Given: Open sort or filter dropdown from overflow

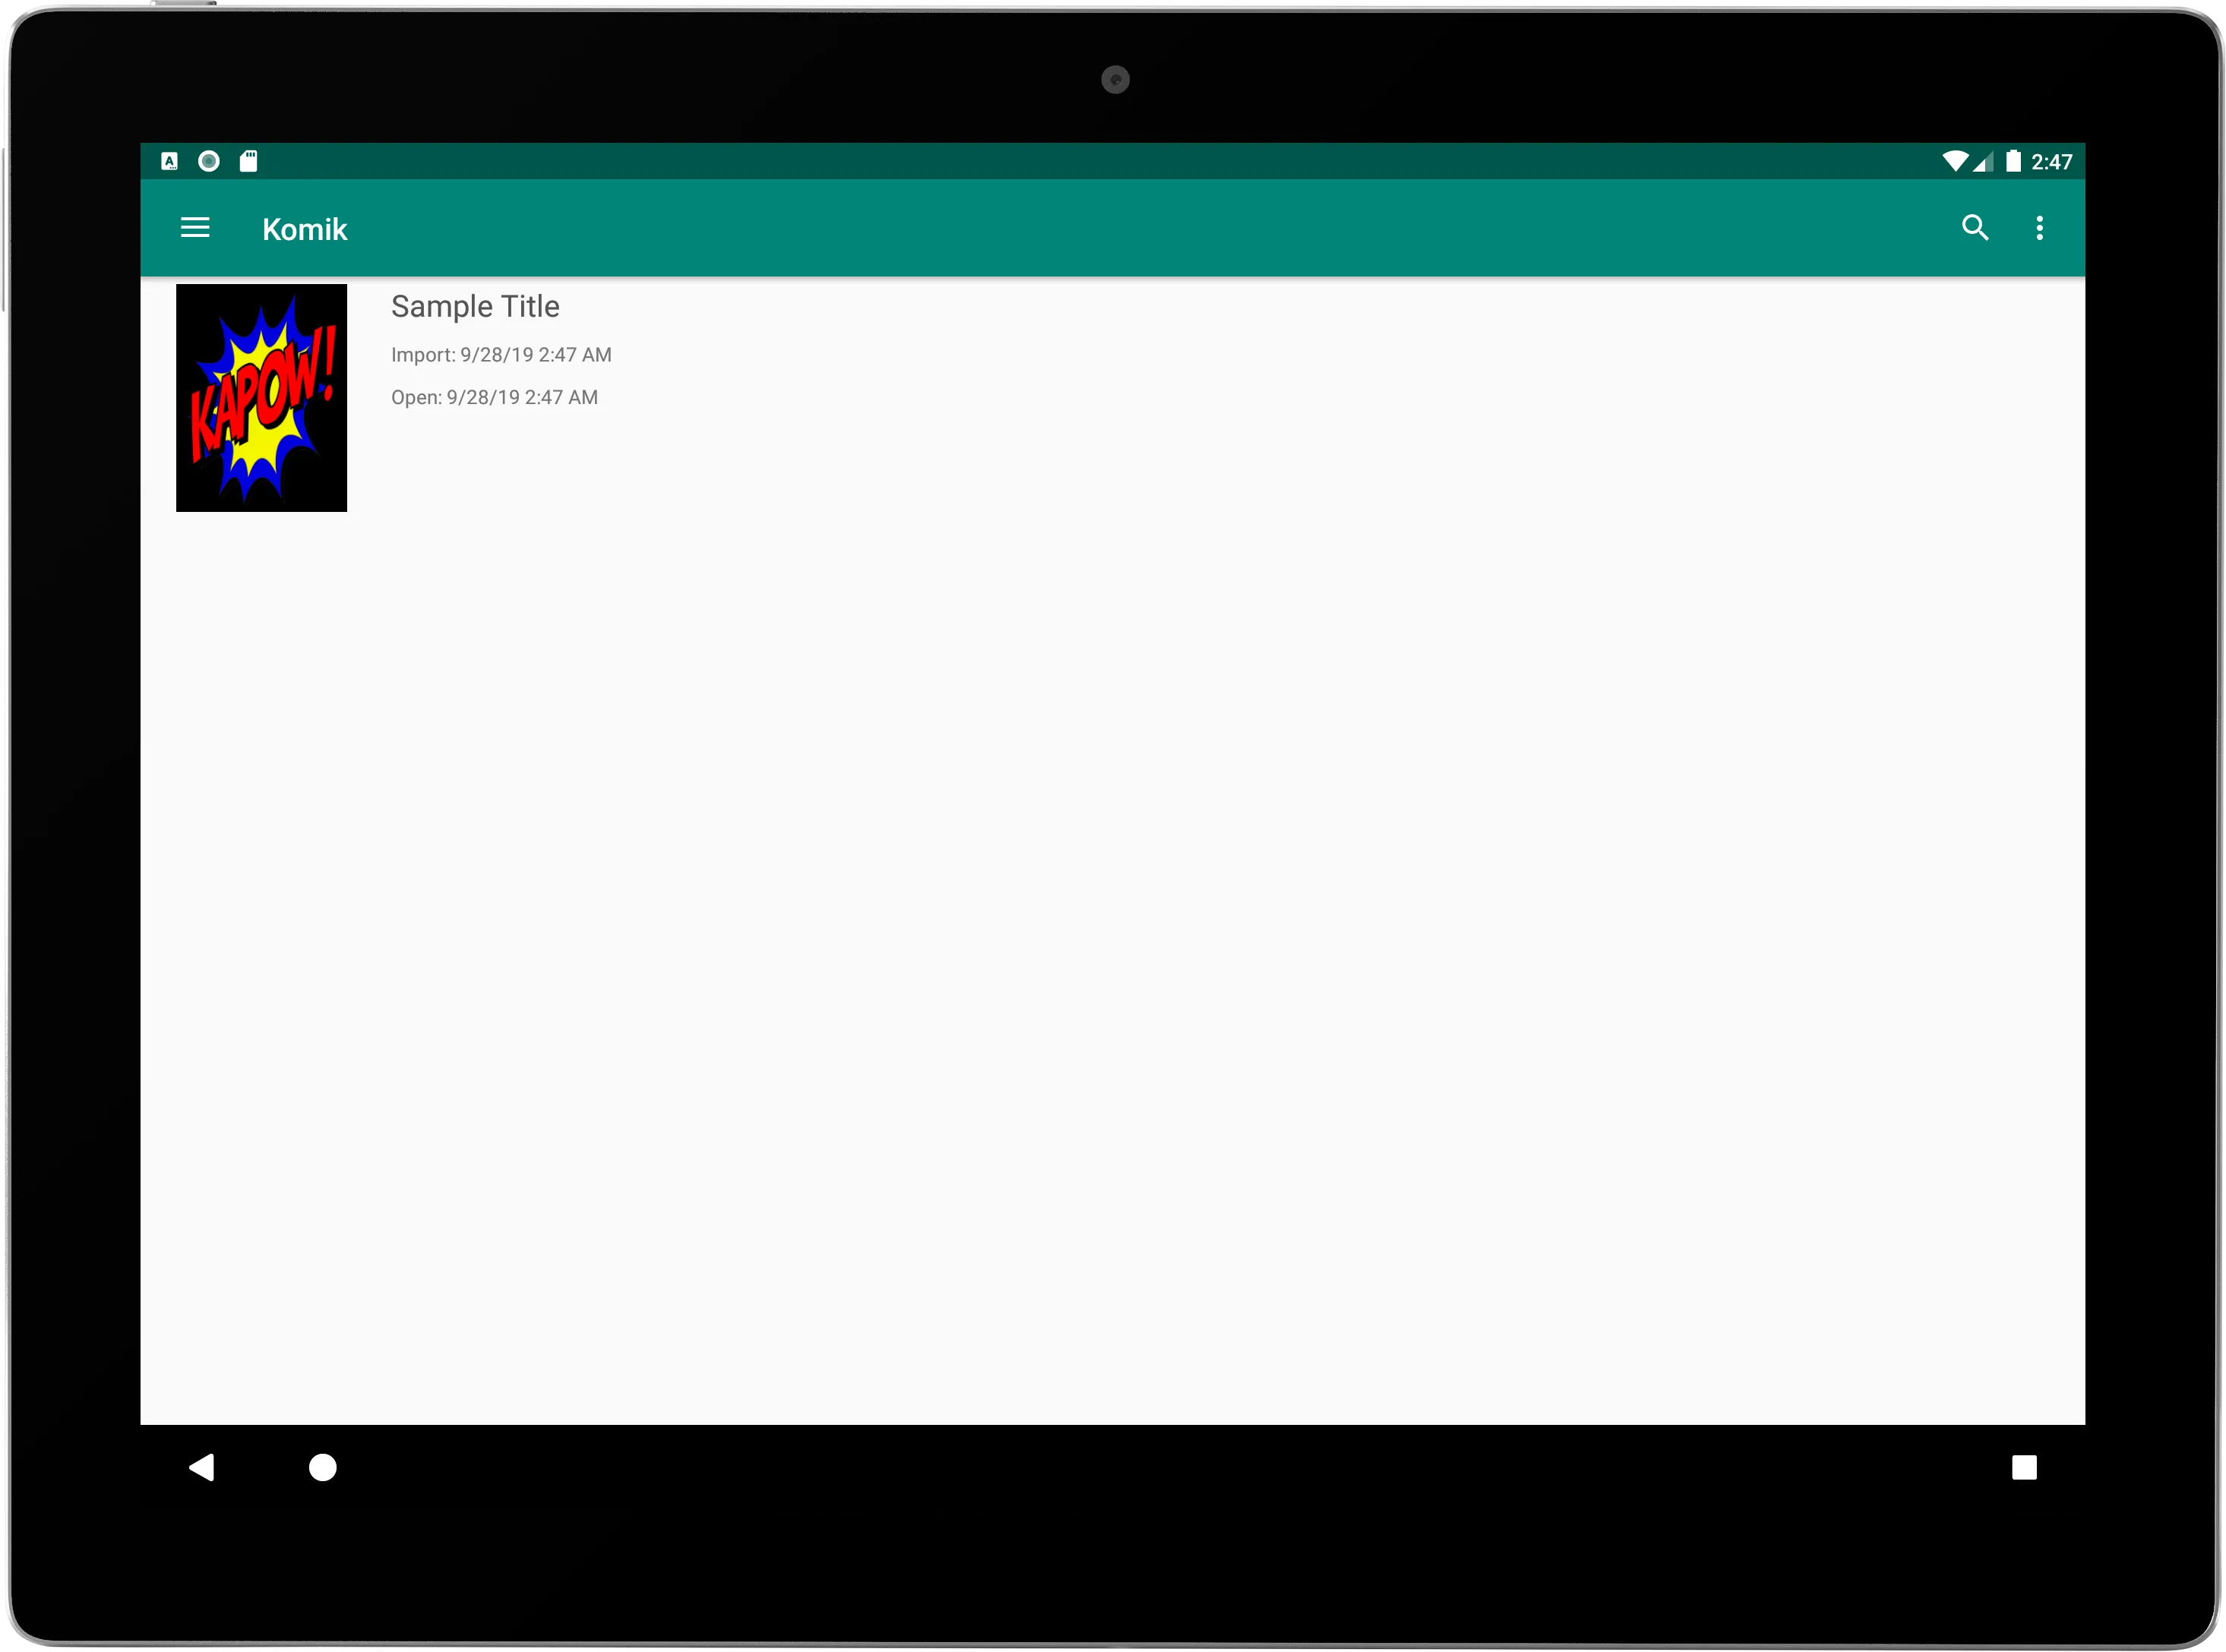Looking at the screenshot, I should click(x=2041, y=227).
